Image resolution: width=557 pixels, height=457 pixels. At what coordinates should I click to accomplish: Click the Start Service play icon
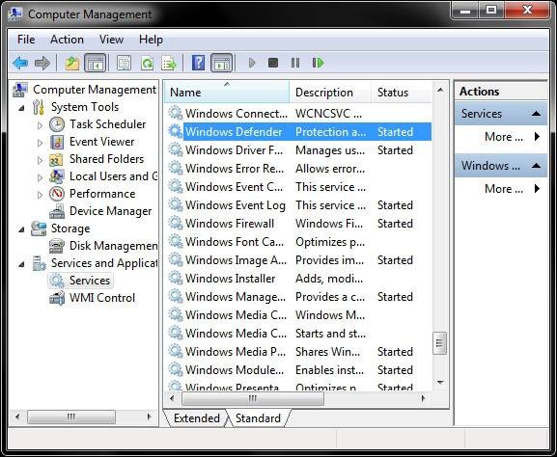pyautogui.click(x=252, y=64)
